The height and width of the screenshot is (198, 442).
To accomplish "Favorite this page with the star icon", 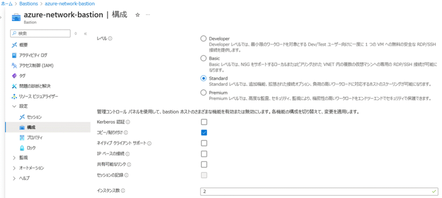I will (138, 15).
